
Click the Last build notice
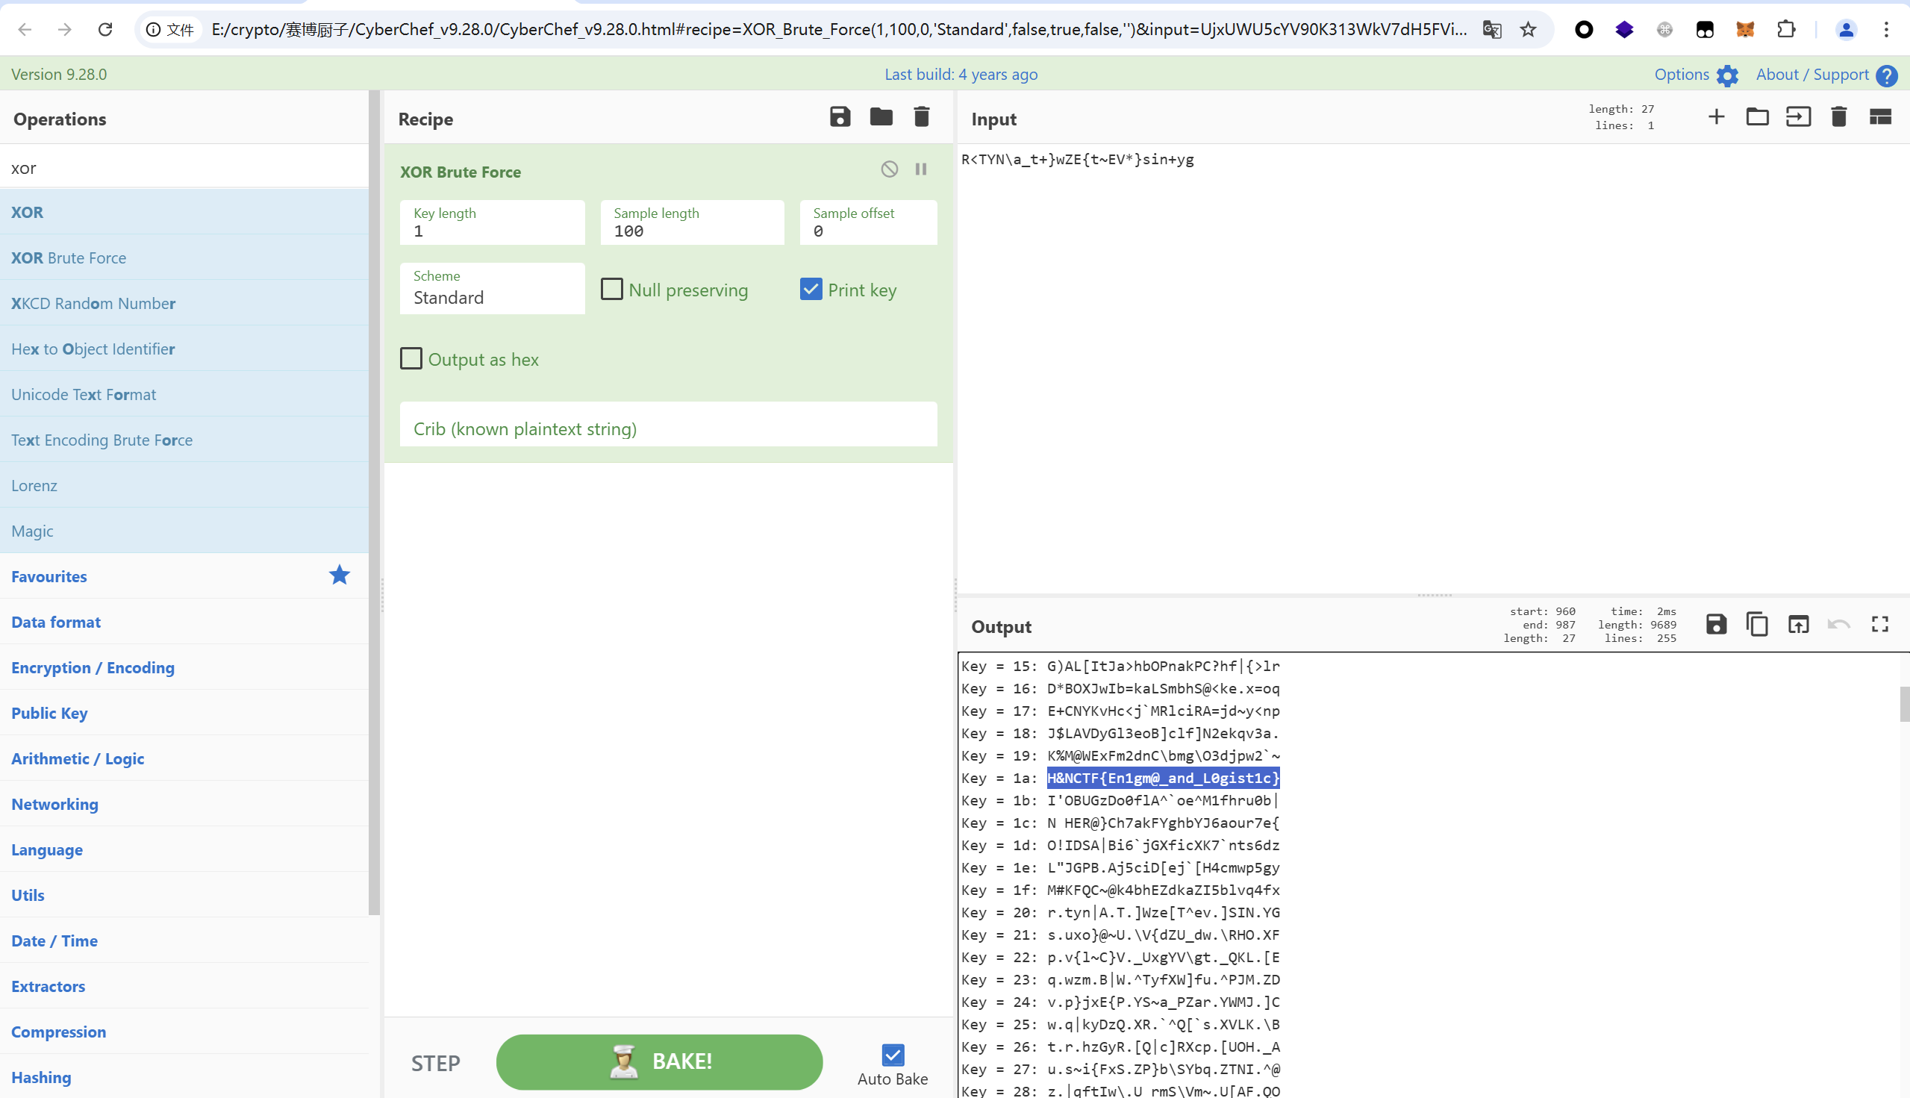pyautogui.click(x=961, y=75)
